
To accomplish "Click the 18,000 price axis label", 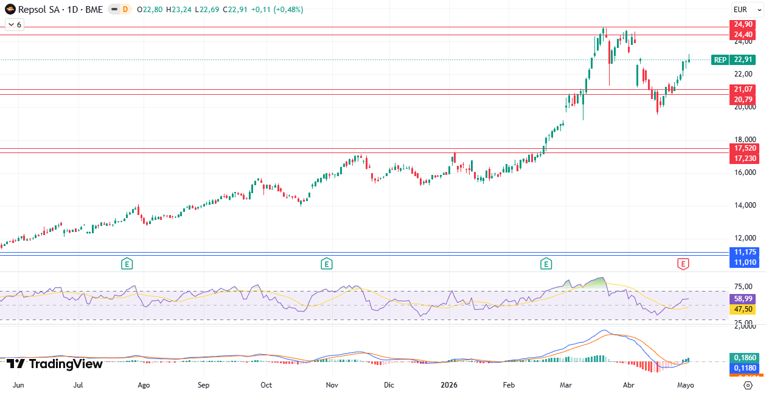I will click(x=745, y=139).
